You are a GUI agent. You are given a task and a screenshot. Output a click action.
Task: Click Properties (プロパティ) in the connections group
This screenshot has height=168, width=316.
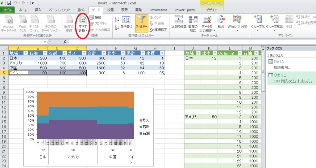click(x=98, y=24)
